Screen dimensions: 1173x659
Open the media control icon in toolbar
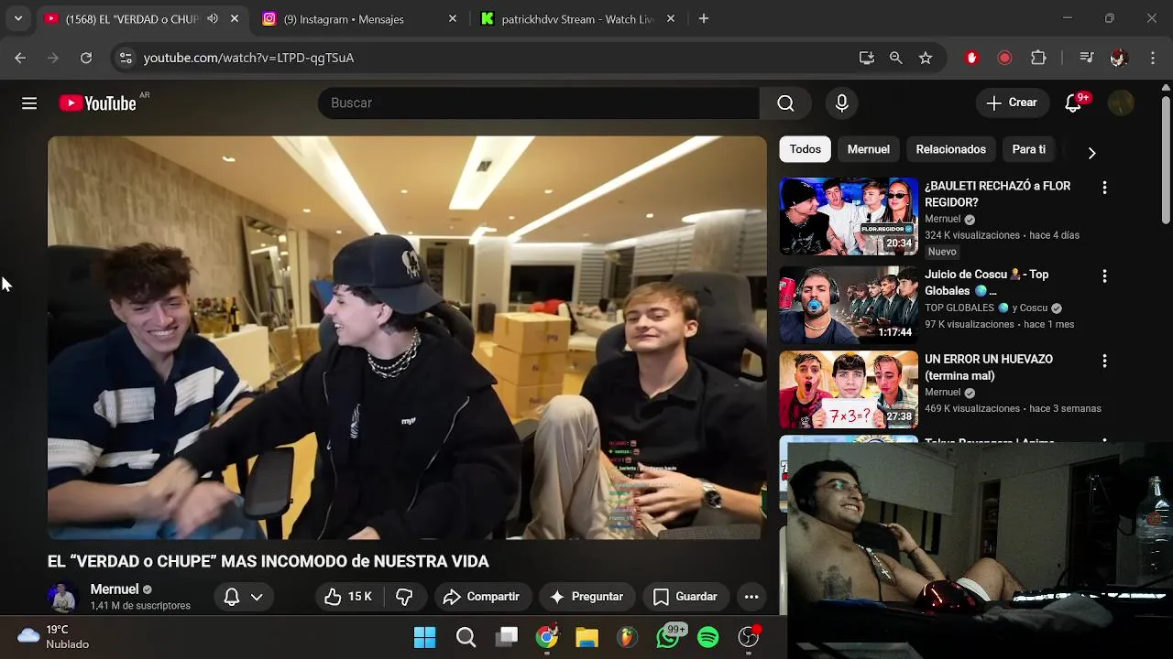pyautogui.click(x=1087, y=58)
